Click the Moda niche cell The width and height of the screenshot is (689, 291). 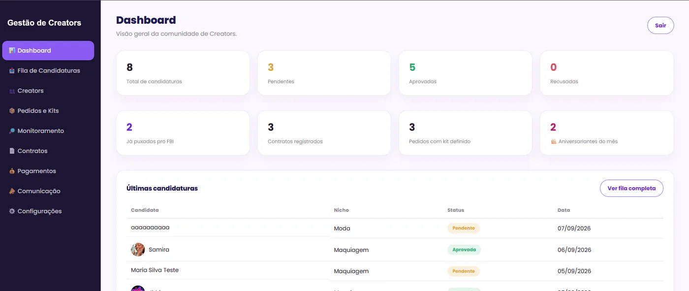(x=342, y=228)
